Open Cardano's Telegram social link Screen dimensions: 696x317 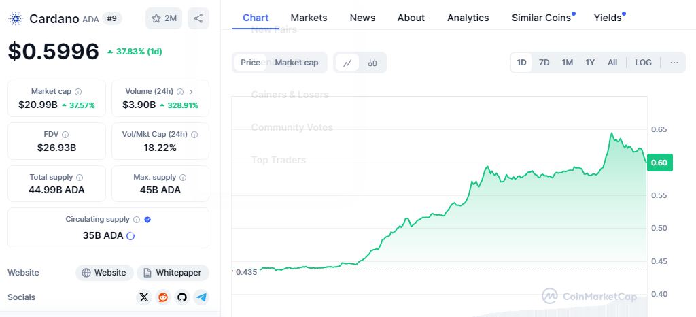[x=201, y=297]
